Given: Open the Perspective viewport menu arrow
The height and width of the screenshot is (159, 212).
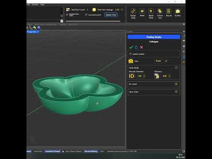Looking at the screenshot, I should pos(38,32).
